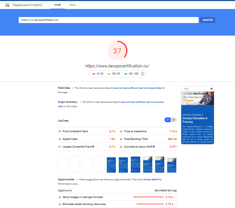
Task: Click the site logo in the mobile preview
Action: point(186,89)
